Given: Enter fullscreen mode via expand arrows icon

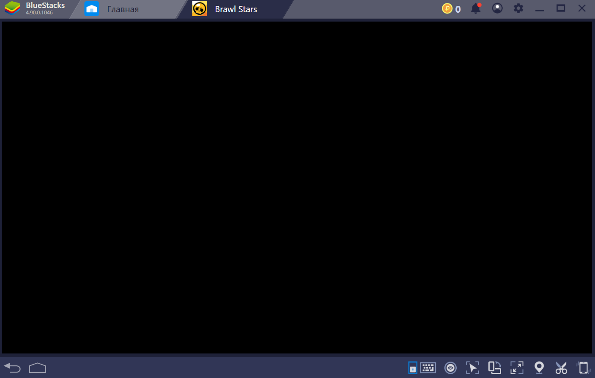Looking at the screenshot, I should click(x=517, y=368).
